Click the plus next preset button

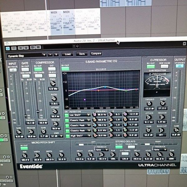click(56, 55)
